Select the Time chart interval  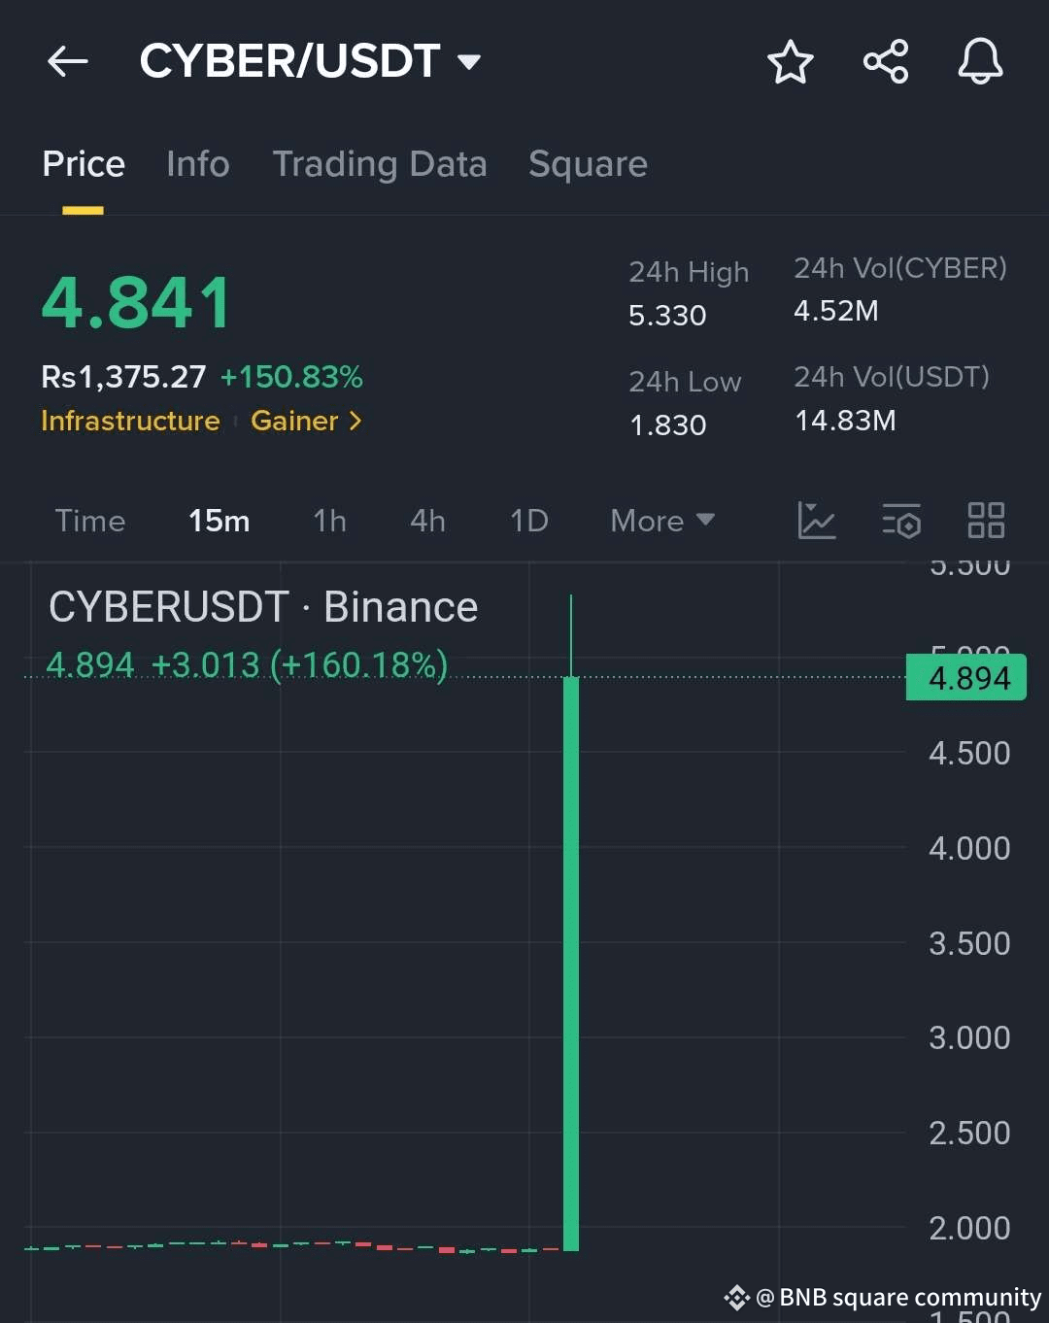90,521
